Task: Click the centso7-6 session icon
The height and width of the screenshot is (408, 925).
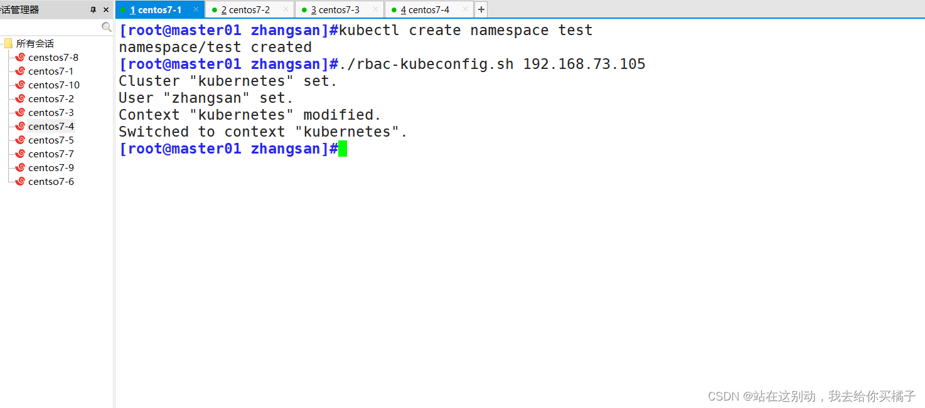Action: [x=20, y=182]
